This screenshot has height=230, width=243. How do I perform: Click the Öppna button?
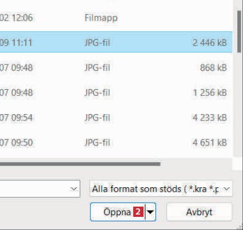118,212
